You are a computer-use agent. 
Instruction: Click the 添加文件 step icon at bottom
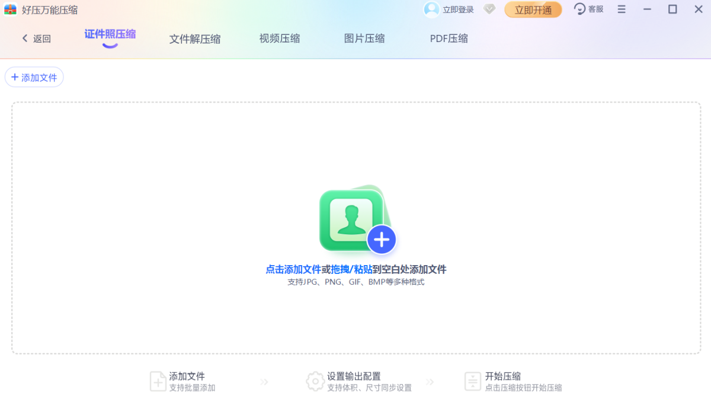[158, 381]
